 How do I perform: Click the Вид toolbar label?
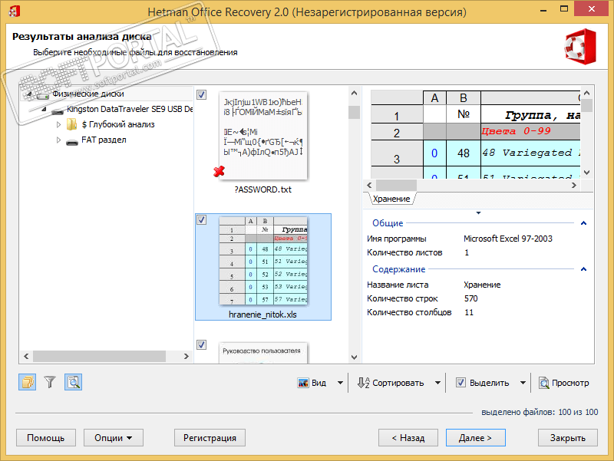[x=319, y=383]
